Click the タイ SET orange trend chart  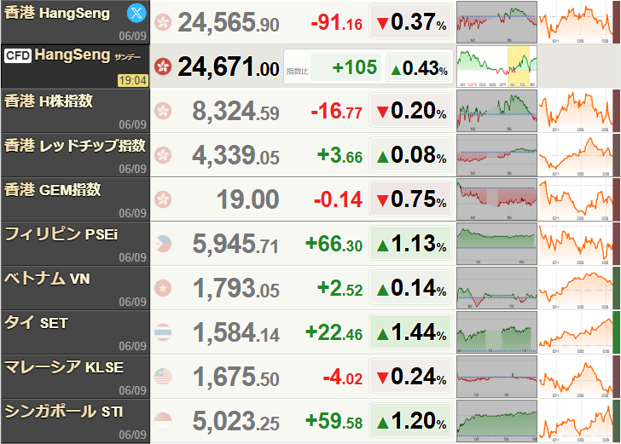(576, 332)
